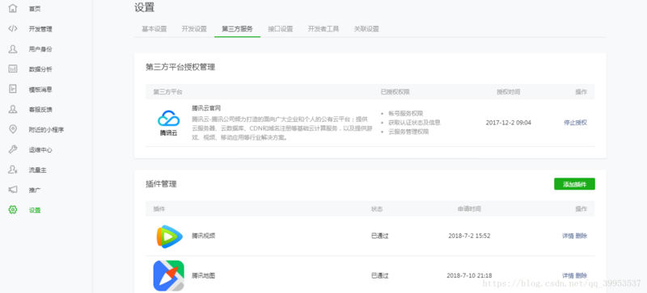Click the green gear icon for 设置
The height and width of the screenshot is (293, 647).
click(x=13, y=210)
